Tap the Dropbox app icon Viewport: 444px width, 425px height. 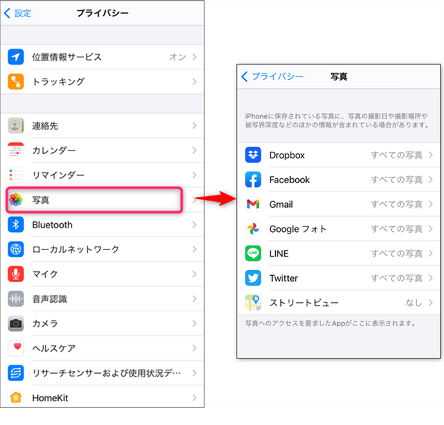[x=253, y=155]
